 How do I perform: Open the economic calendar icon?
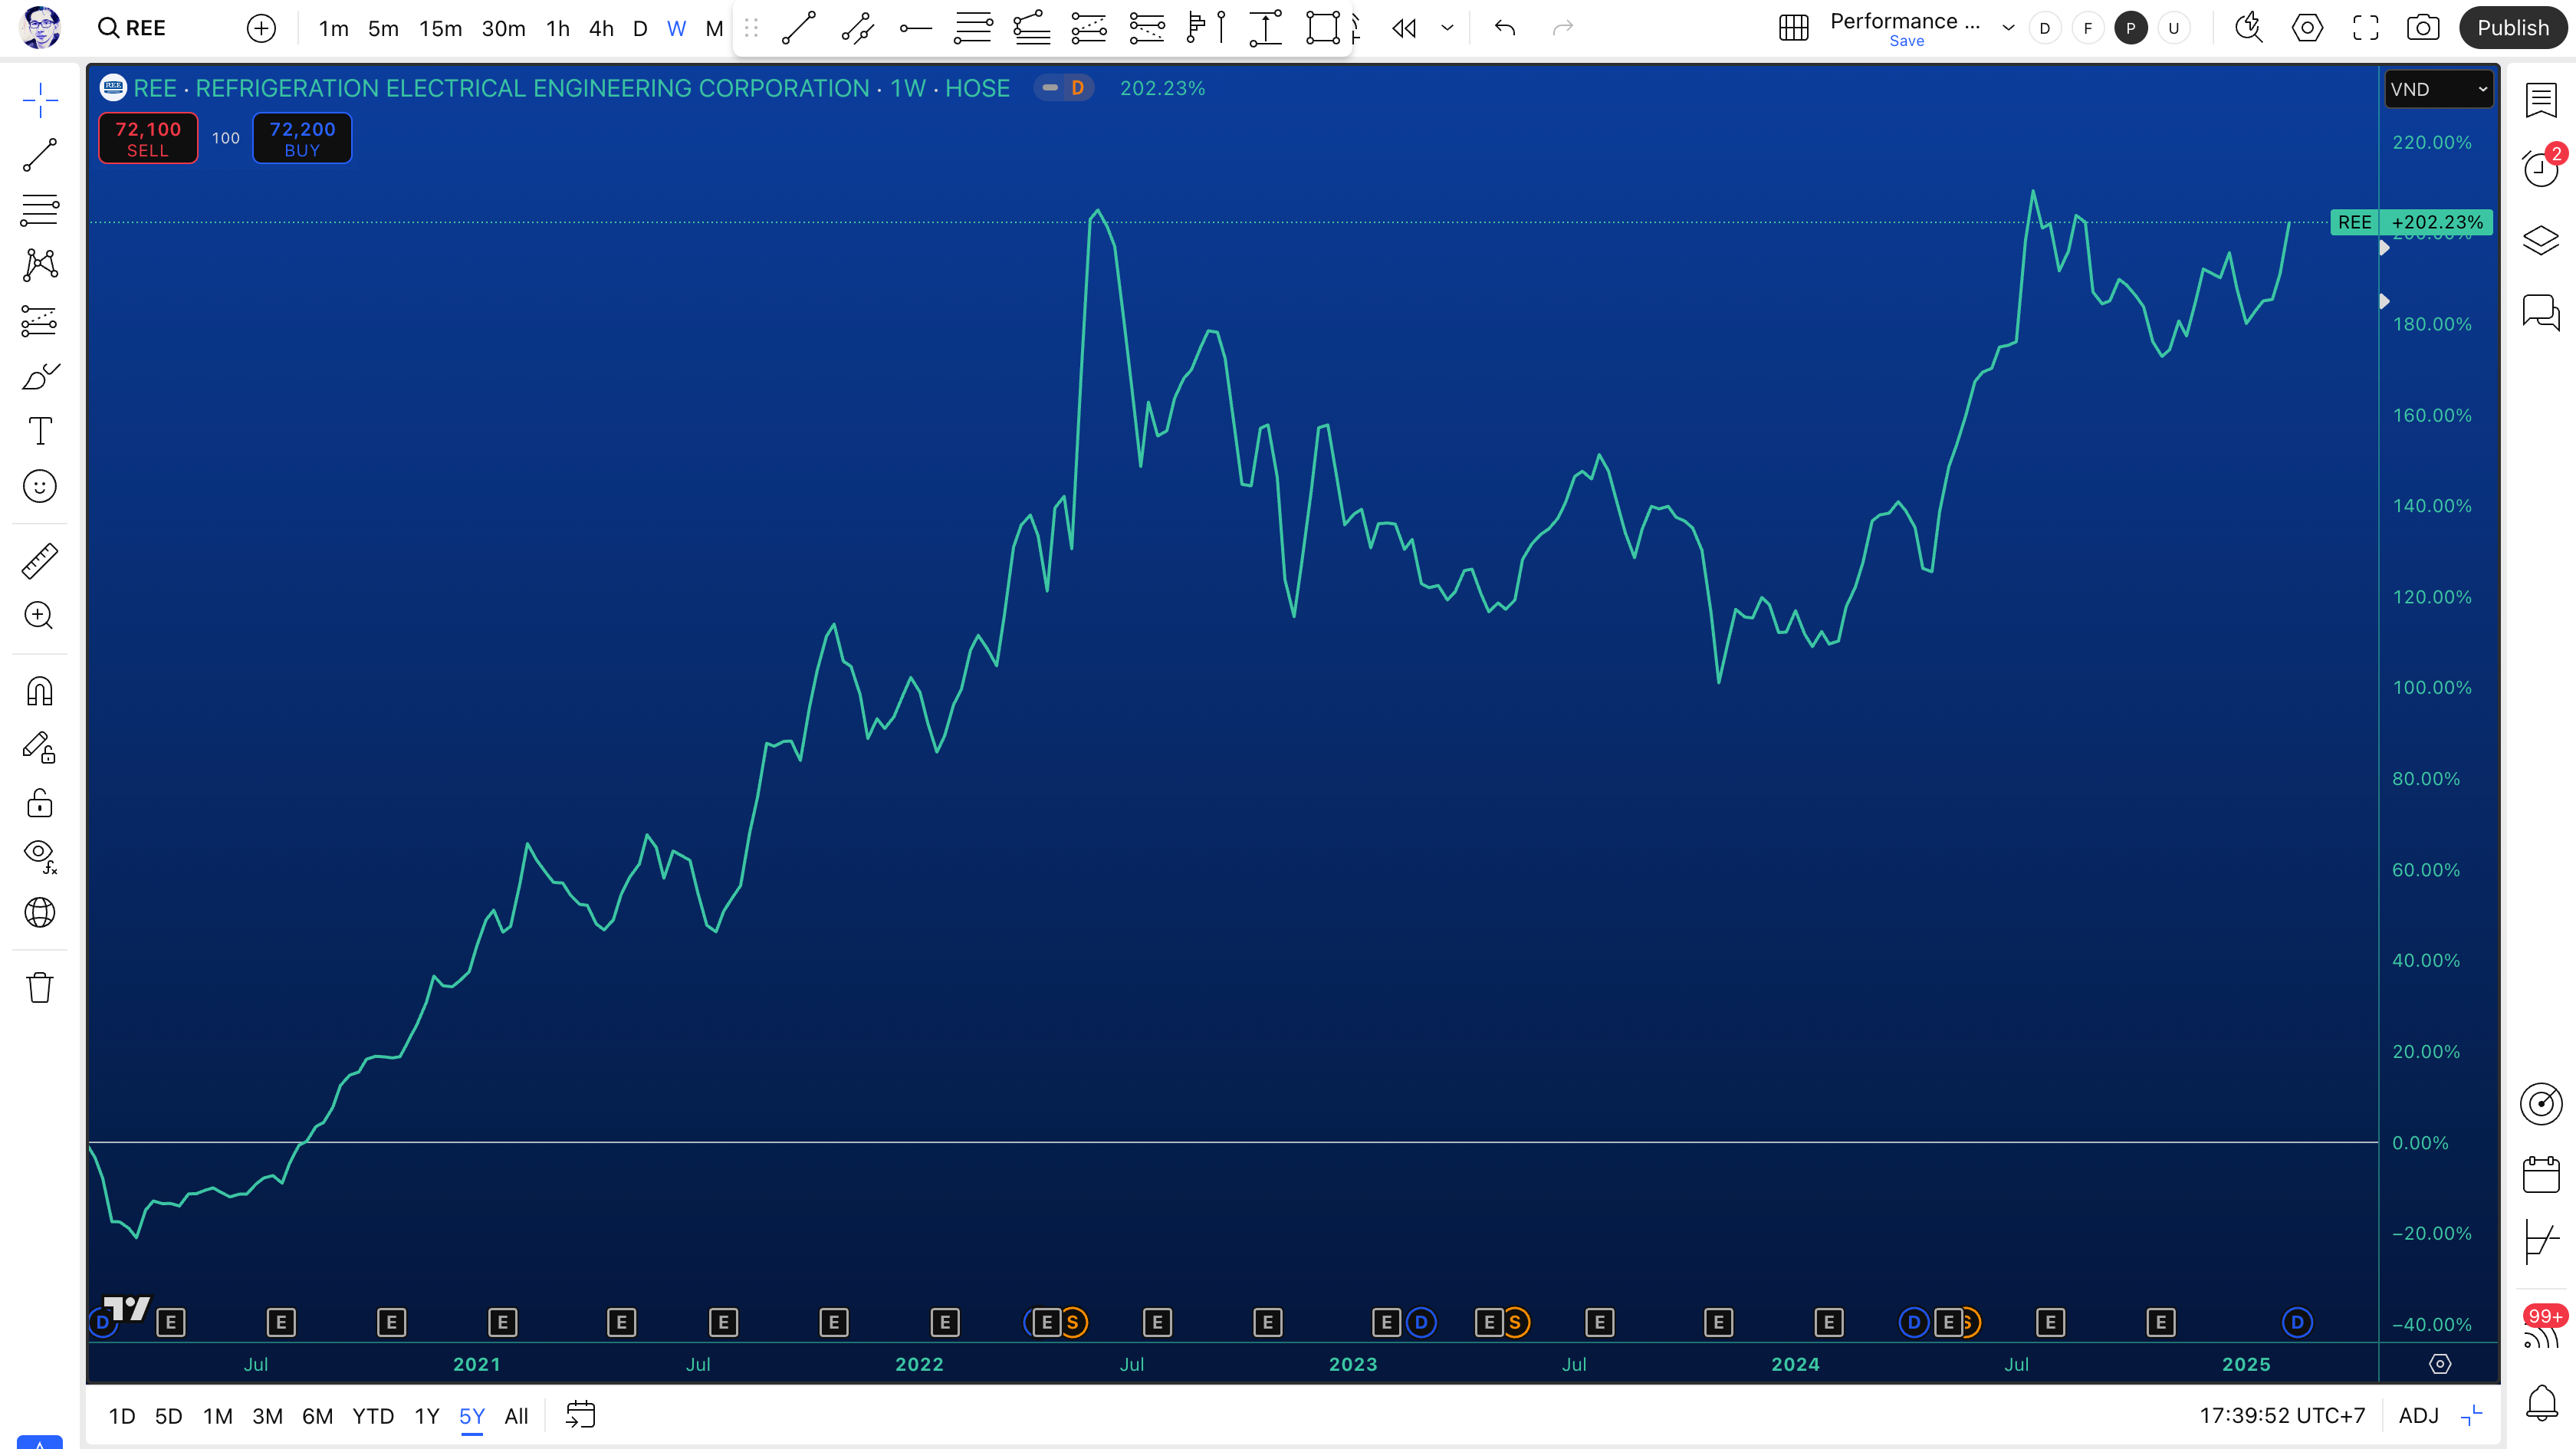click(x=2541, y=1174)
